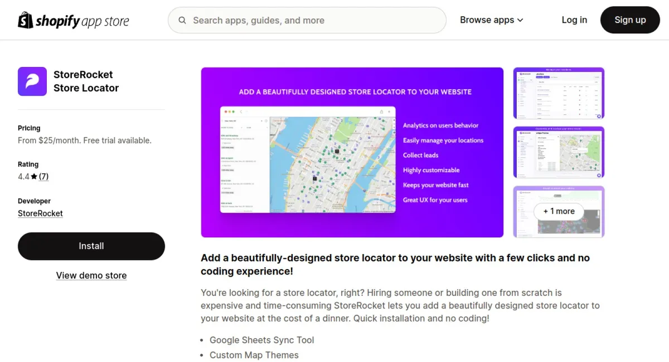Screen dimensions: 669x362
Task: Open the Manage your locations screenshot thumbnail
Action: click(559, 93)
